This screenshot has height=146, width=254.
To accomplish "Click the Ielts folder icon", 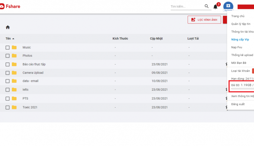I will coord(14,90).
